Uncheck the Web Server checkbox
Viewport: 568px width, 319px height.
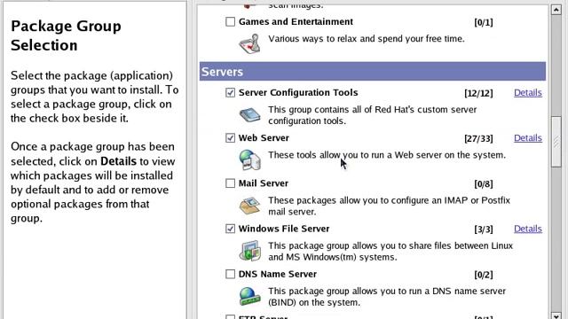[230, 138]
